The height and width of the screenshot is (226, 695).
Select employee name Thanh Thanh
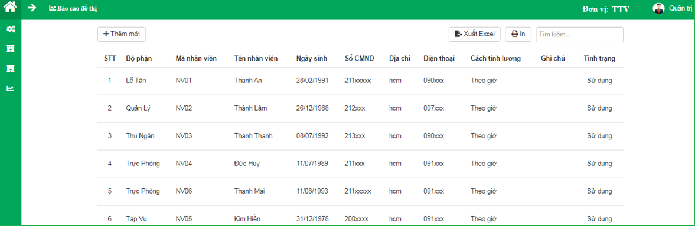(253, 136)
